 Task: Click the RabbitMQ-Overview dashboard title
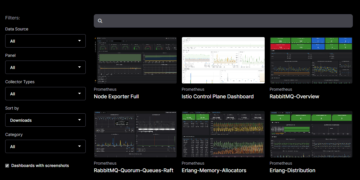295,97
